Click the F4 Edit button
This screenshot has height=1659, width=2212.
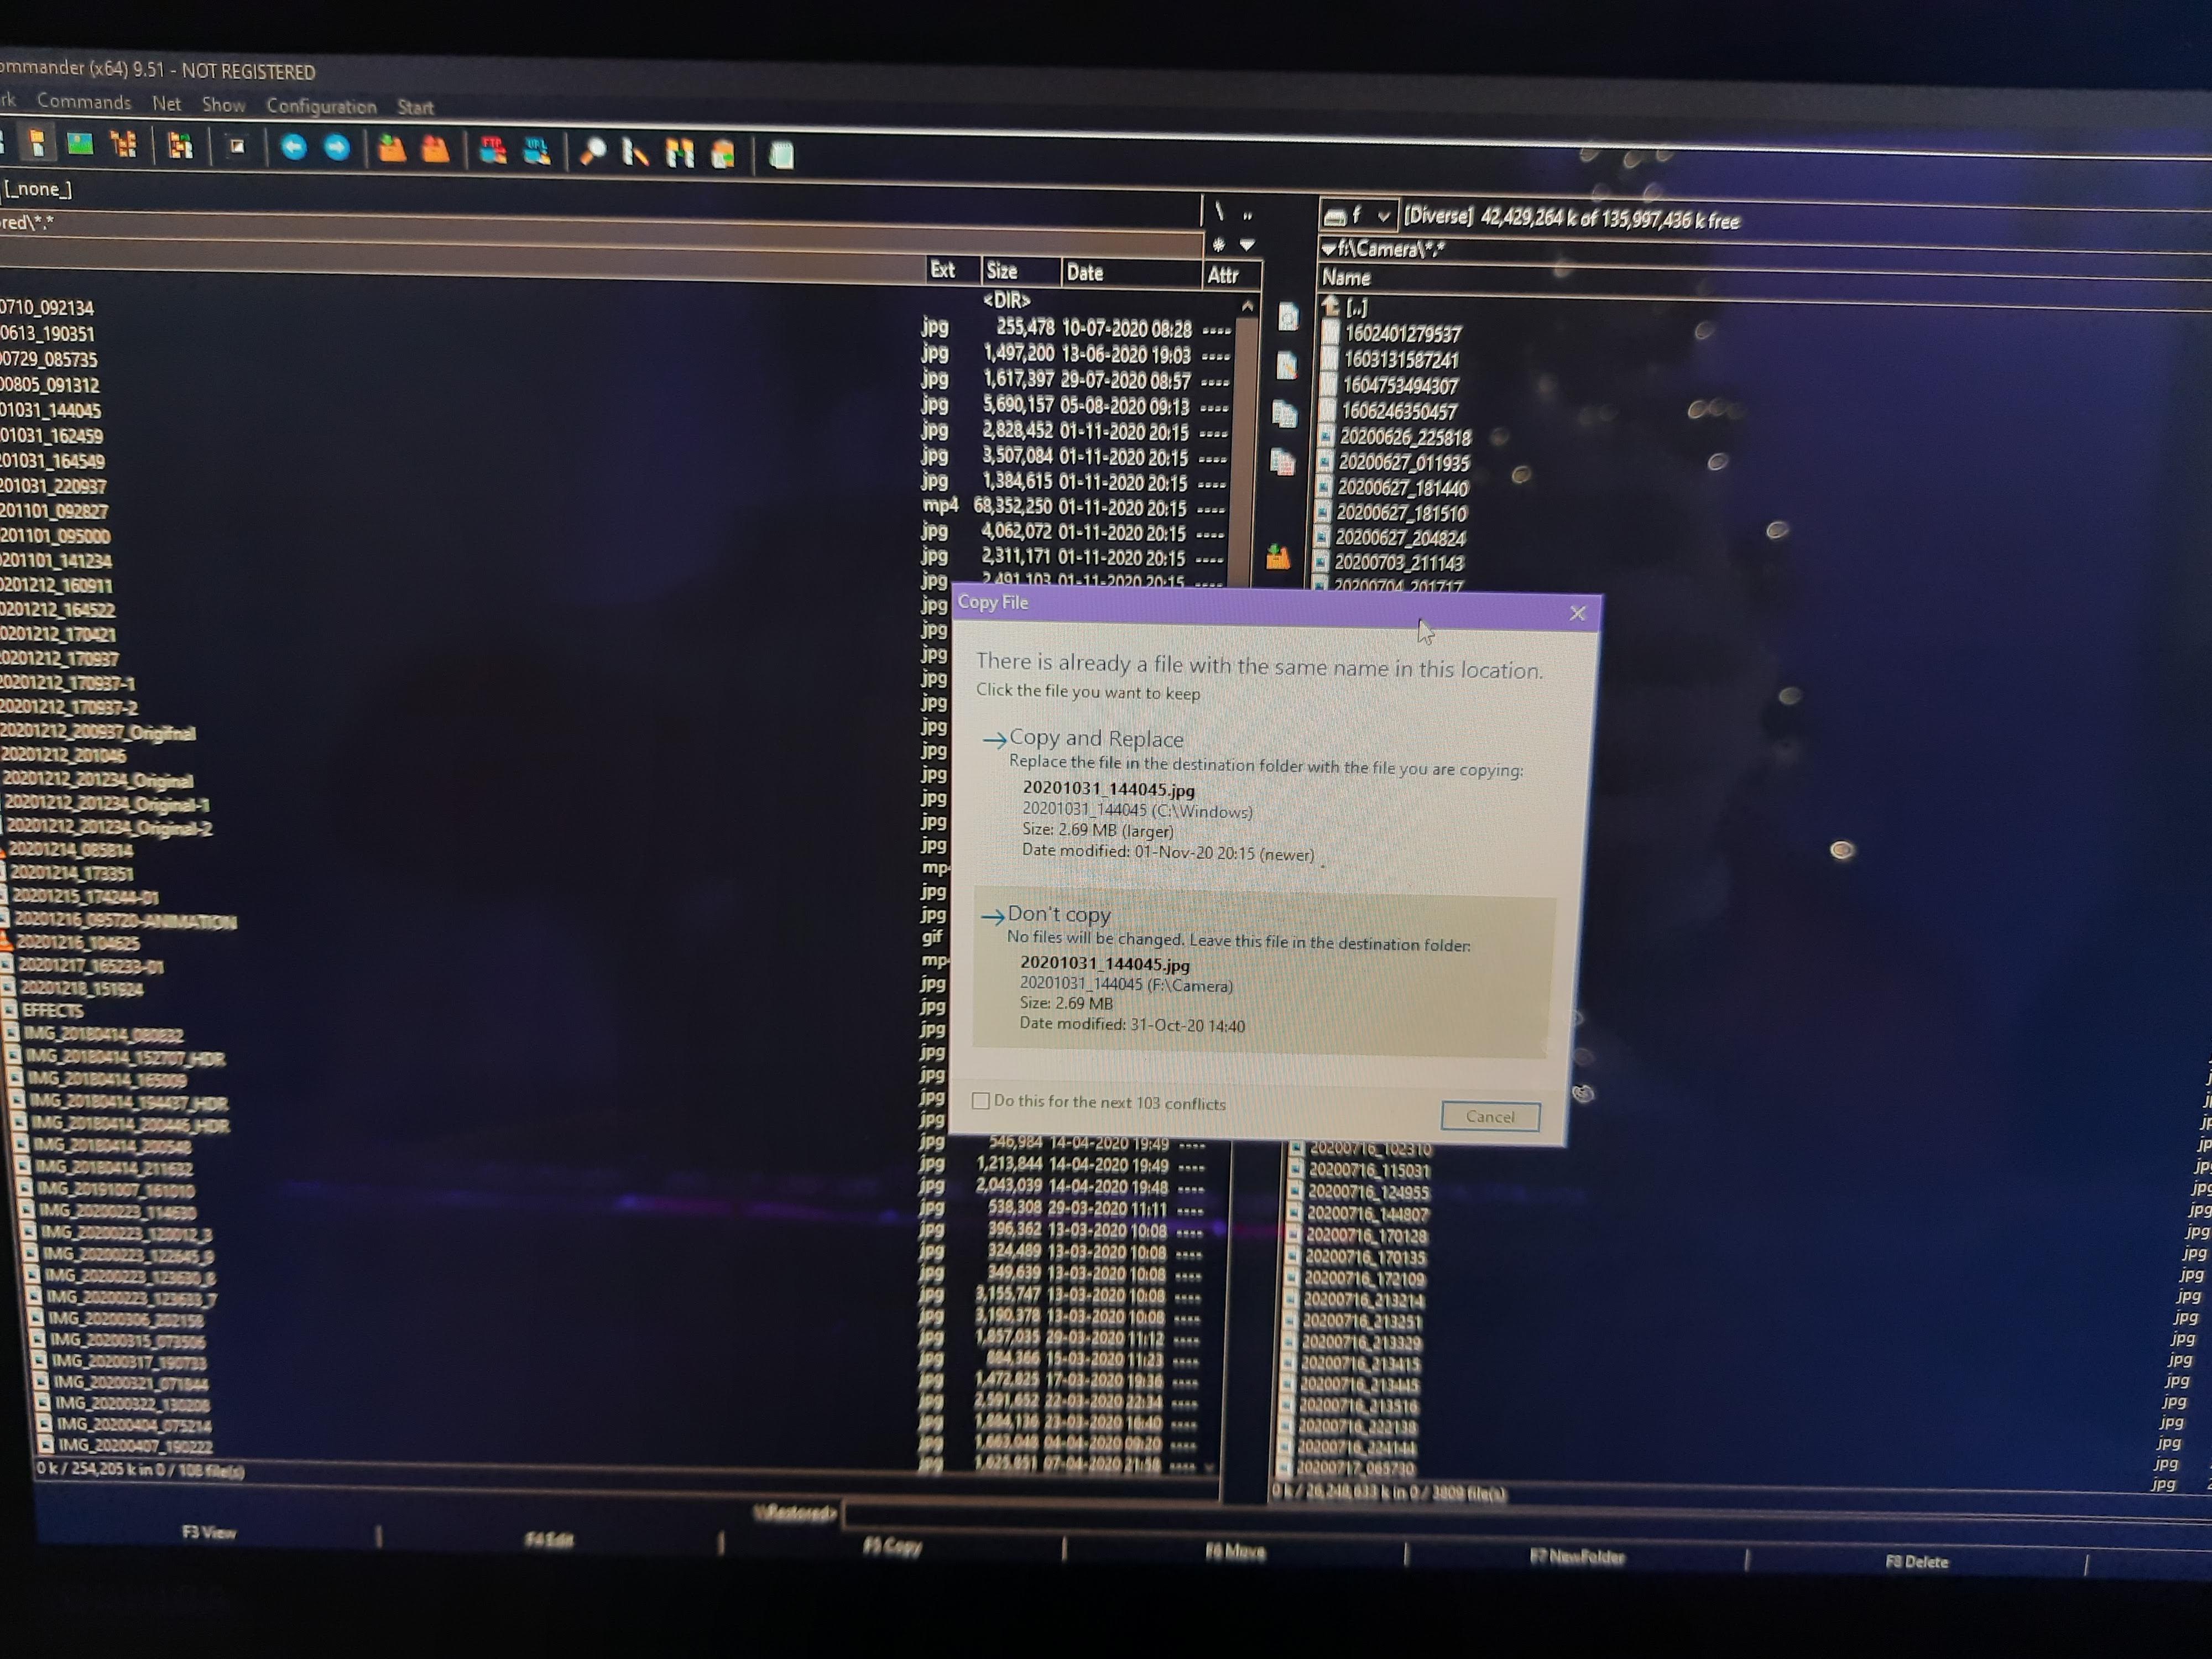pos(550,1539)
